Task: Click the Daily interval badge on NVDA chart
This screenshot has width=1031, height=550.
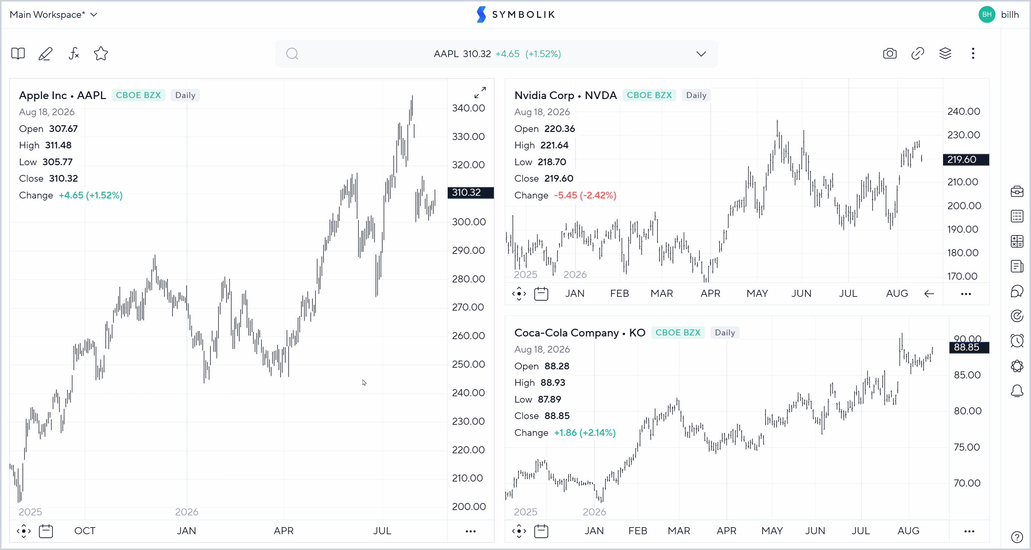Action: click(696, 95)
